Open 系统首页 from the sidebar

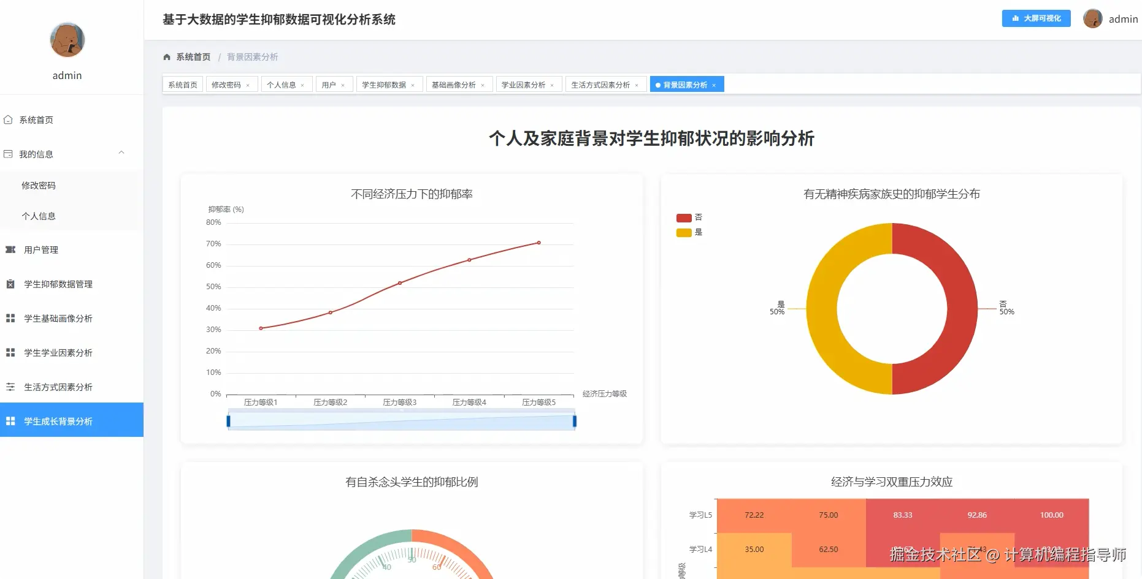[72, 119]
